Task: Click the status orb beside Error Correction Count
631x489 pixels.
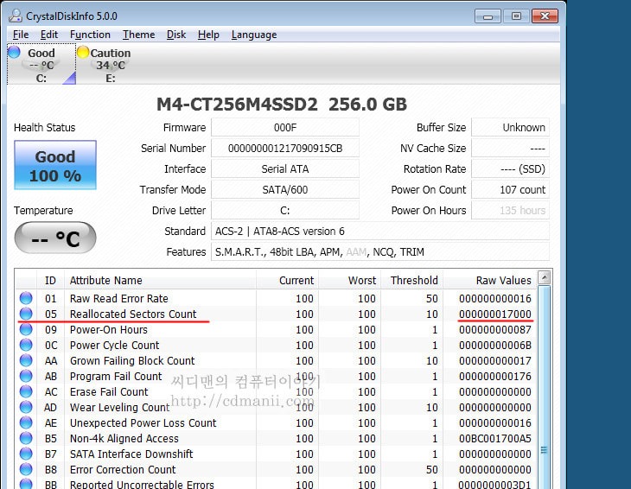Action: click(26, 470)
